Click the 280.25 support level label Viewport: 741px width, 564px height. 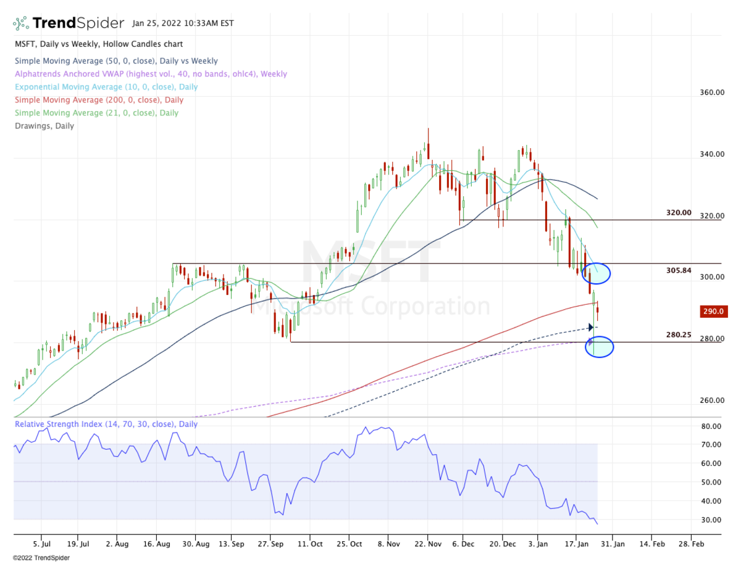point(679,335)
